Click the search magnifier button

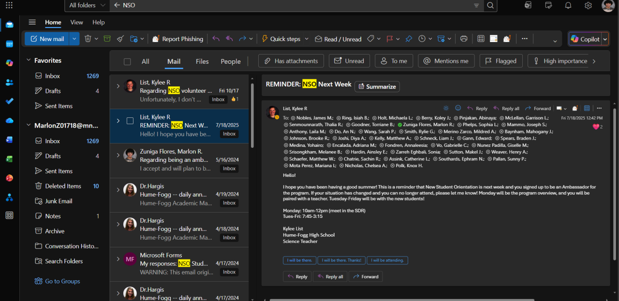pyautogui.click(x=490, y=5)
